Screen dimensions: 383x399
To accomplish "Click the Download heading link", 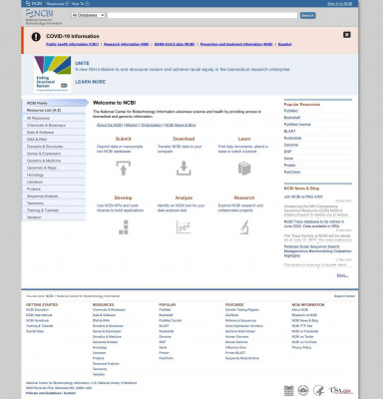I will [x=184, y=139].
